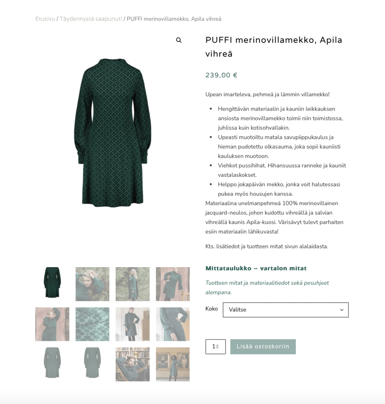This screenshot has height=404, width=385.
Task: Click the main large dress product image
Action: point(113,133)
